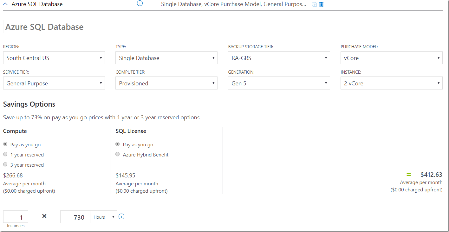The image size is (449, 232).
Task: Select Compute Pay as you go option
Action: pos(5,144)
